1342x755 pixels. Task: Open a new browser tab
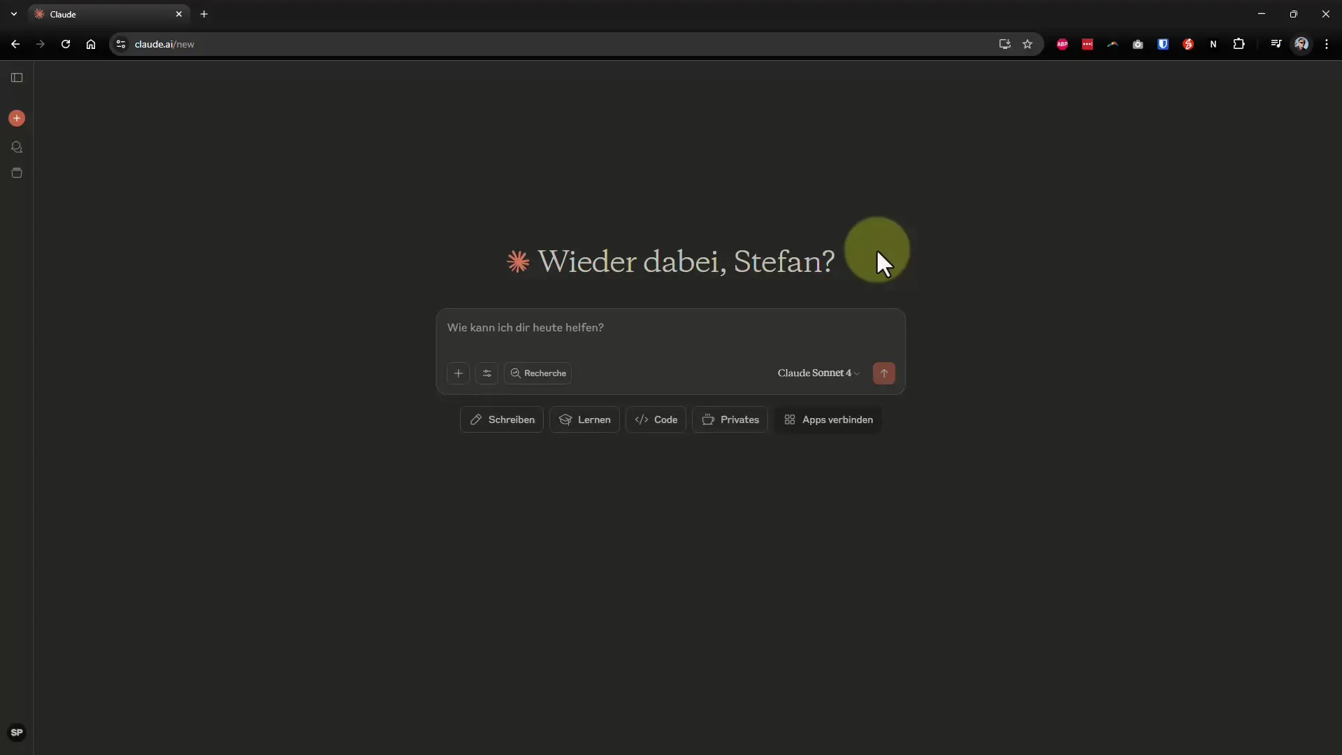[204, 14]
